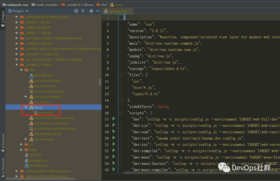Image resolution: width=280 pixels, height=181 pixels.
Task: Select _util-deprecate@1.0.2@util-deprecate folder
Action: pyautogui.click(x=53, y=38)
